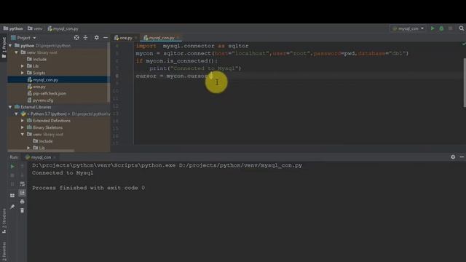Click the locate/scroll-from-source target icon in Project panel
466x262 pixels.
[76, 38]
